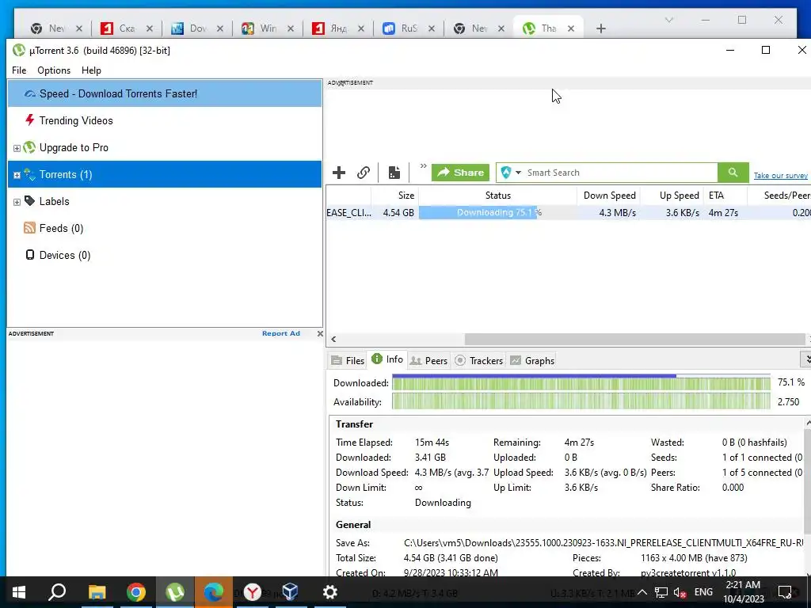Screen dimensions: 811x608
Task: Close the active browser tab 'Tha'
Action: tap(571, 28)
